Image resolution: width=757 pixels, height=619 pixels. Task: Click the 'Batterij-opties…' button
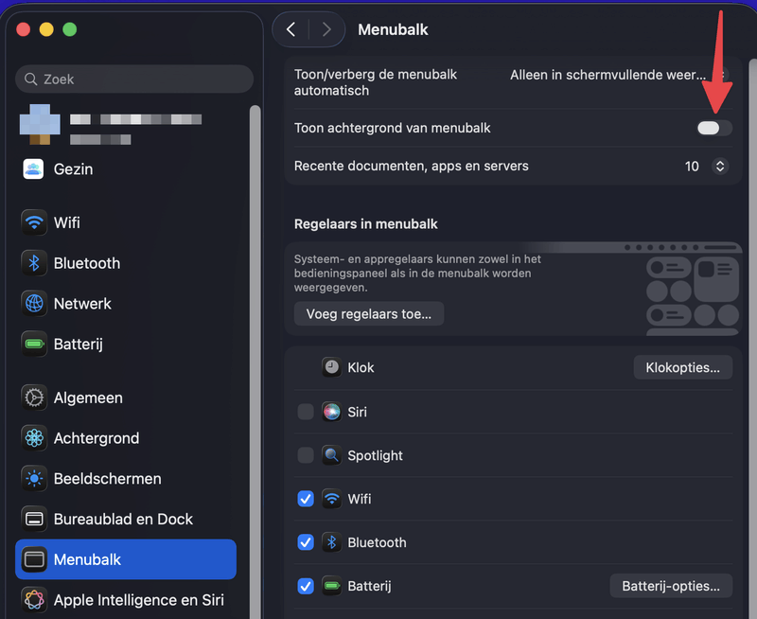tap(671, 586)
